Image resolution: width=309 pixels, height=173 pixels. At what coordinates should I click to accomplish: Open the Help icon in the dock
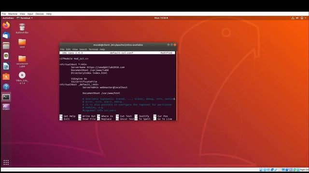point(6,86)
